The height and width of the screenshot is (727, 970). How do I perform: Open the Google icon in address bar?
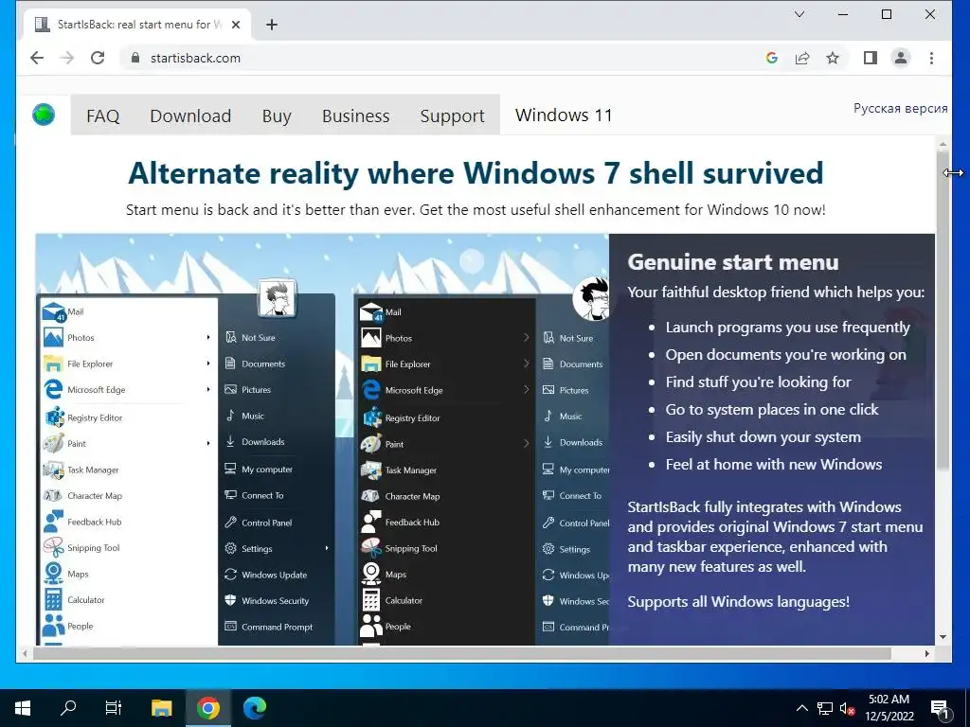click(x=771, y=58)
